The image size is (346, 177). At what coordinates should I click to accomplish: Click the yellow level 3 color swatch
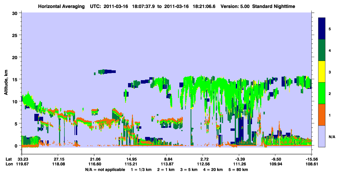[322, 72]
